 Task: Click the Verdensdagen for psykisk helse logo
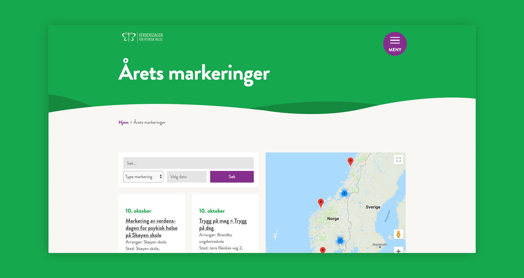click(x=142, y=37)
